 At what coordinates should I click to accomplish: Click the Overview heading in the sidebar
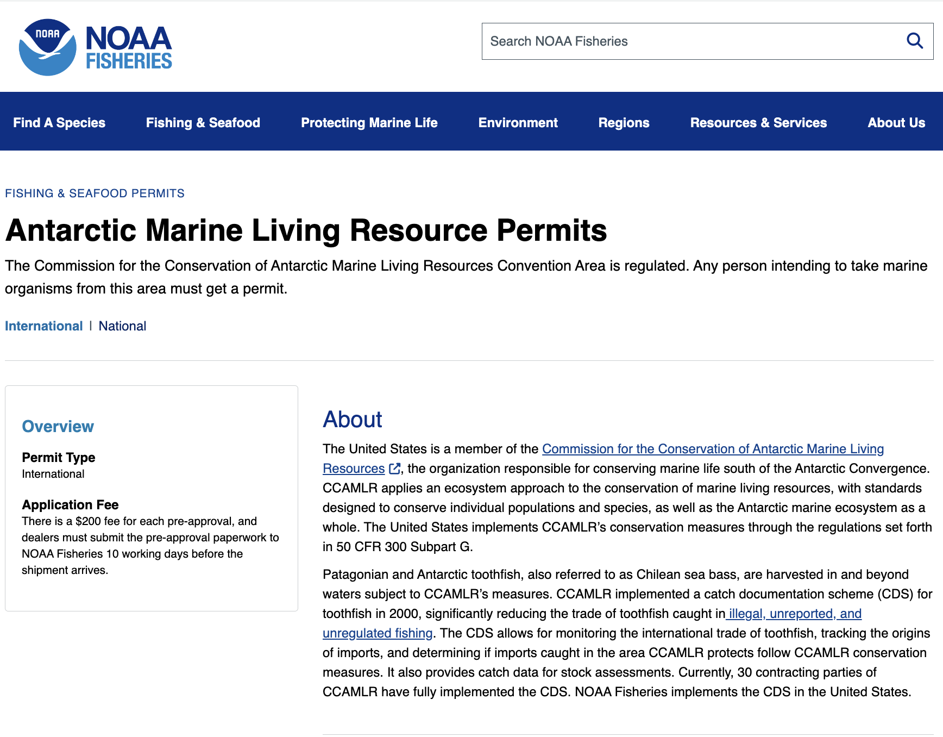[58, 427]
